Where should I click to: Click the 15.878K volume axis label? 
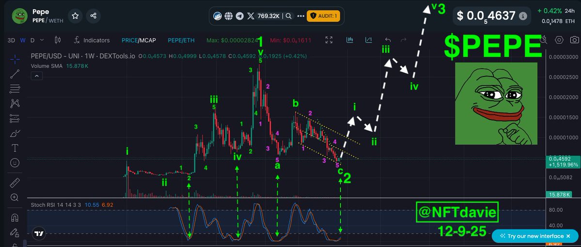(x=560, y=194)
